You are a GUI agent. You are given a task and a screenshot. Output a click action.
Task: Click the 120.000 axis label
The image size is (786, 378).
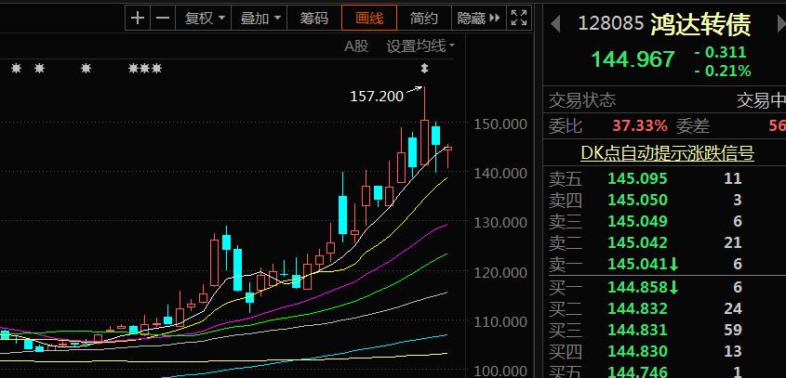(500, 273)
